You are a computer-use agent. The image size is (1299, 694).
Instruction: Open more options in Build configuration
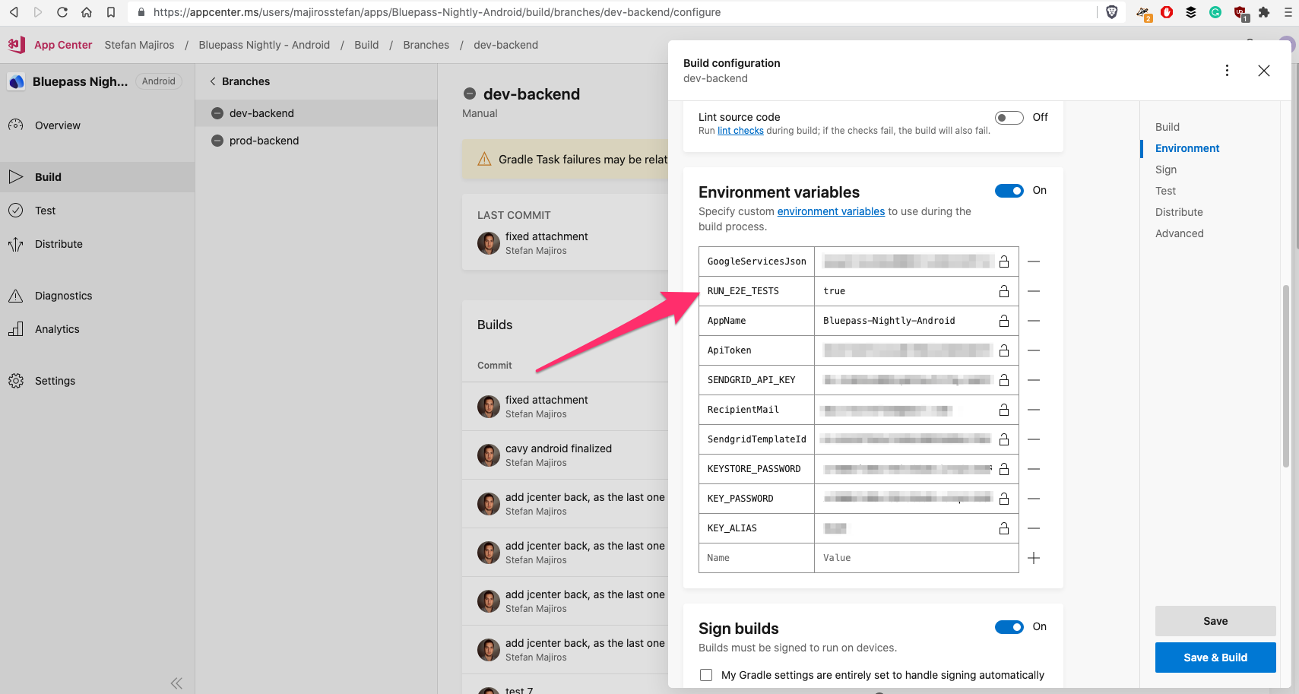coord(1227,71)
